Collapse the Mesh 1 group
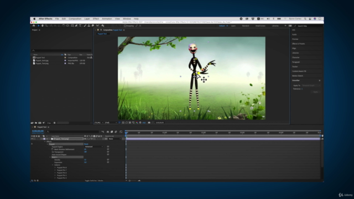This screenshot has width=354, height=199. 50,157
